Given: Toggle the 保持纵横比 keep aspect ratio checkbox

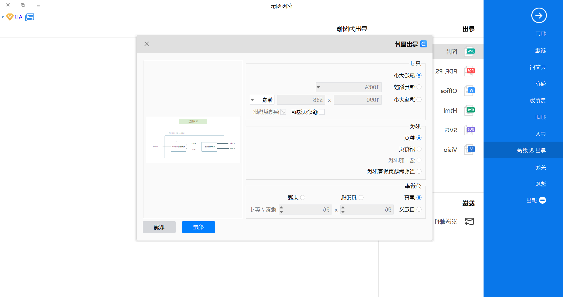Looking at the screenshot, I should click(x=283, y=112).
